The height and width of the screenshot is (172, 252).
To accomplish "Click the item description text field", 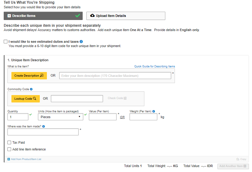I will (x=115, y=76).
